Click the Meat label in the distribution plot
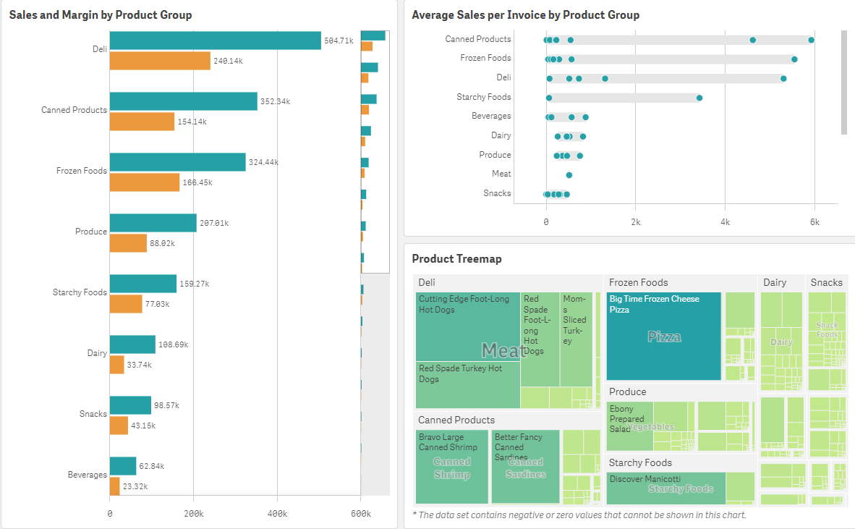 pos(503,173)
